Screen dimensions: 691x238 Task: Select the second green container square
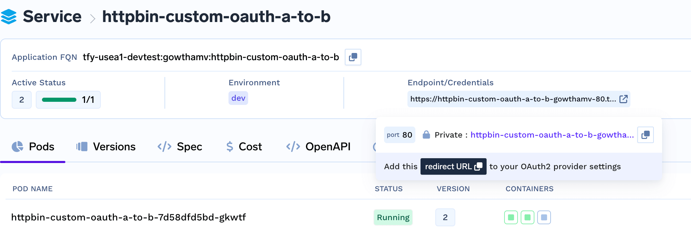(528, 217)
